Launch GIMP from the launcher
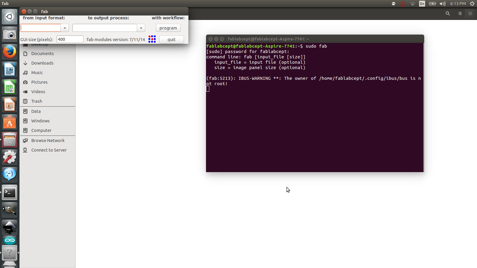 coord(10,210)
